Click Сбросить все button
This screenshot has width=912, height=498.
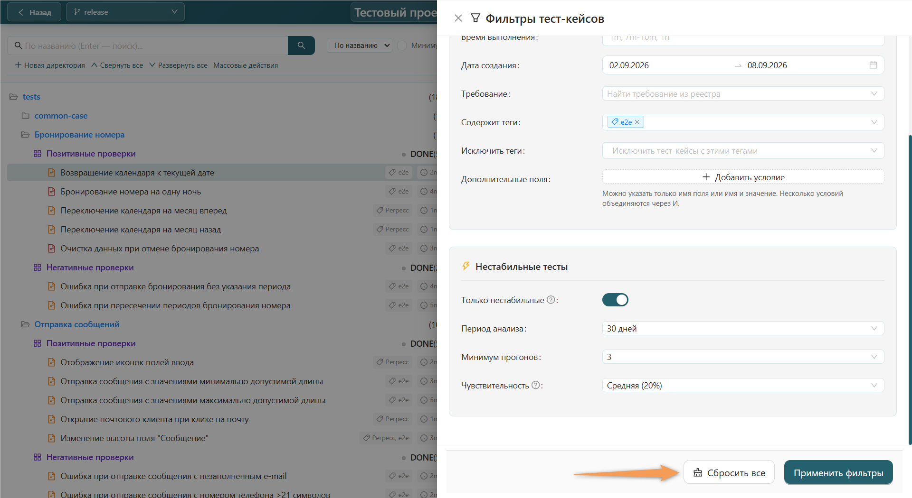click(729, 472)
